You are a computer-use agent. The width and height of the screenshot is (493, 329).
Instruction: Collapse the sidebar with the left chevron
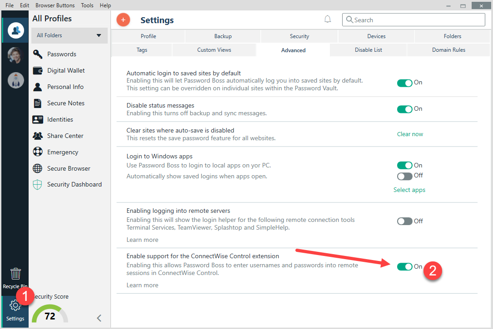pos(99,318)
